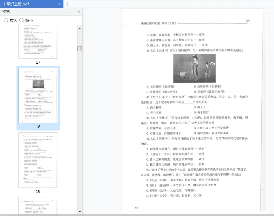Click the painting image in question 86
This screenshot has width=274, height=216.
click(x=194, y=68)
